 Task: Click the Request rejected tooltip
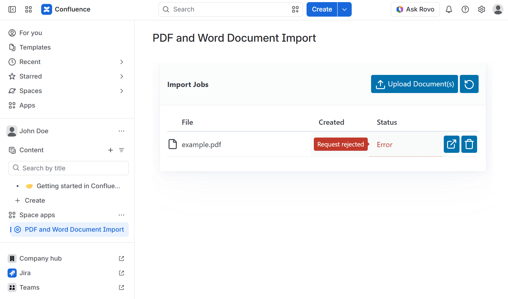click(x=340, y=144)
